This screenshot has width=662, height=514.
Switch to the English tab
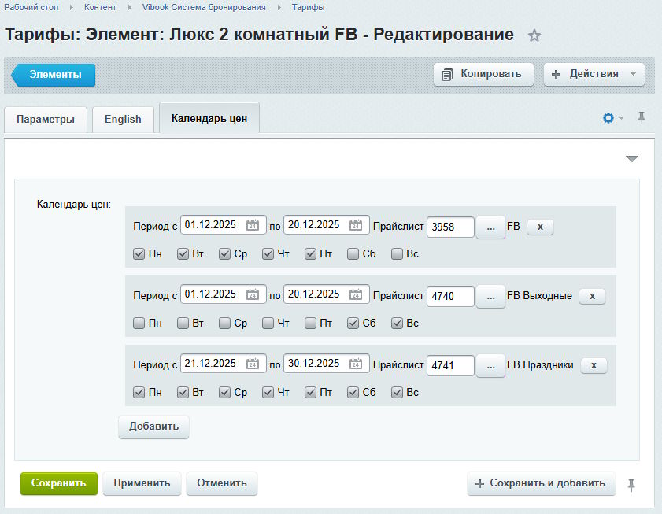123,119
